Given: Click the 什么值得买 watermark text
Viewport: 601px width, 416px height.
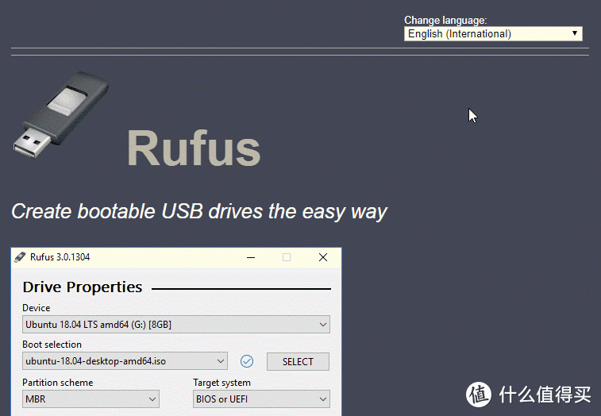Looking at the screenshot, I should (x=545, y=395).
